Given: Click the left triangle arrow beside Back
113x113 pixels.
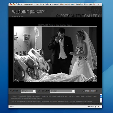Looking at the screenshot, I should 83,91.
